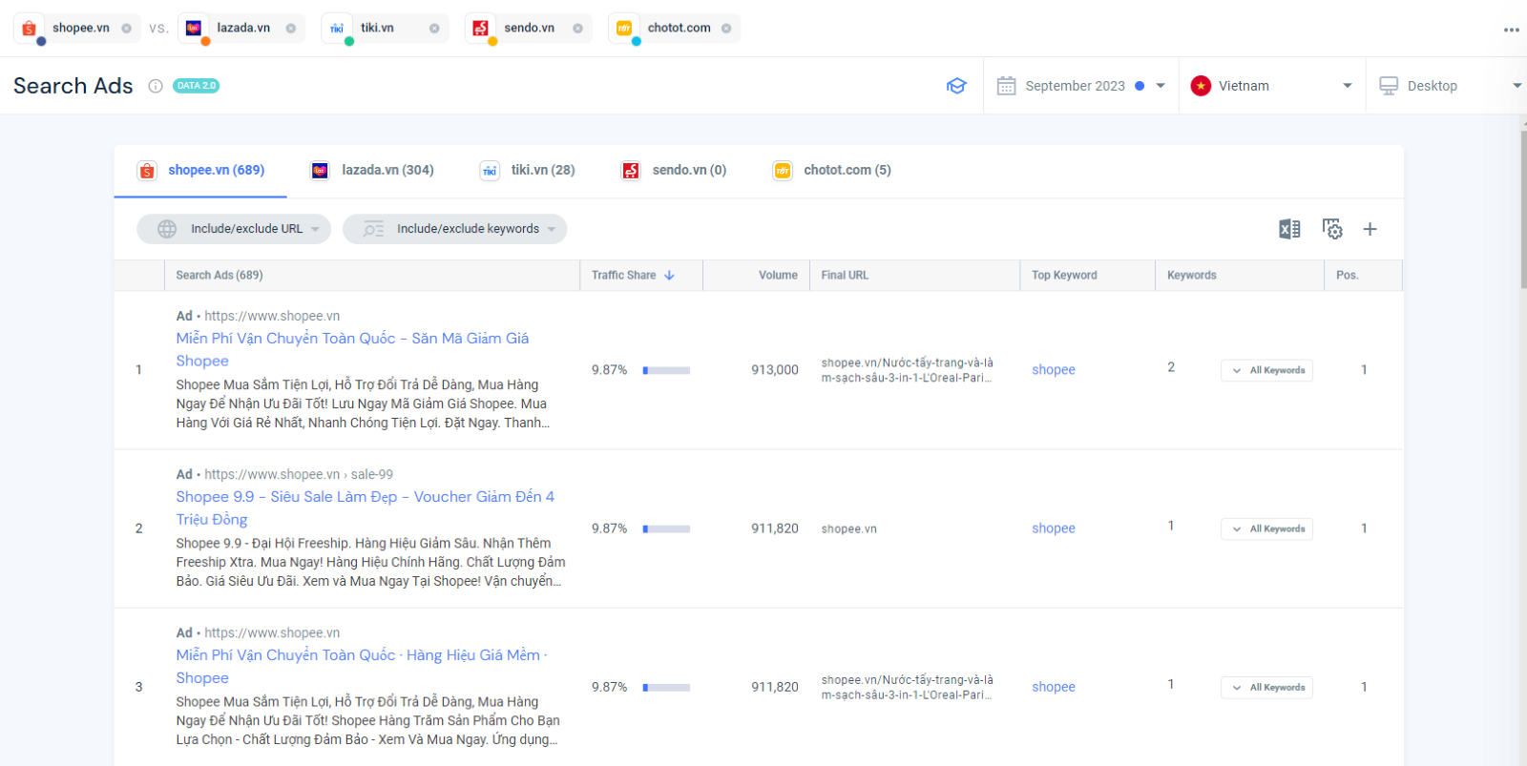Click the lazada.vn favicon in the comparison bar
Screen dimensions: 1527x766
coord(194,29)
